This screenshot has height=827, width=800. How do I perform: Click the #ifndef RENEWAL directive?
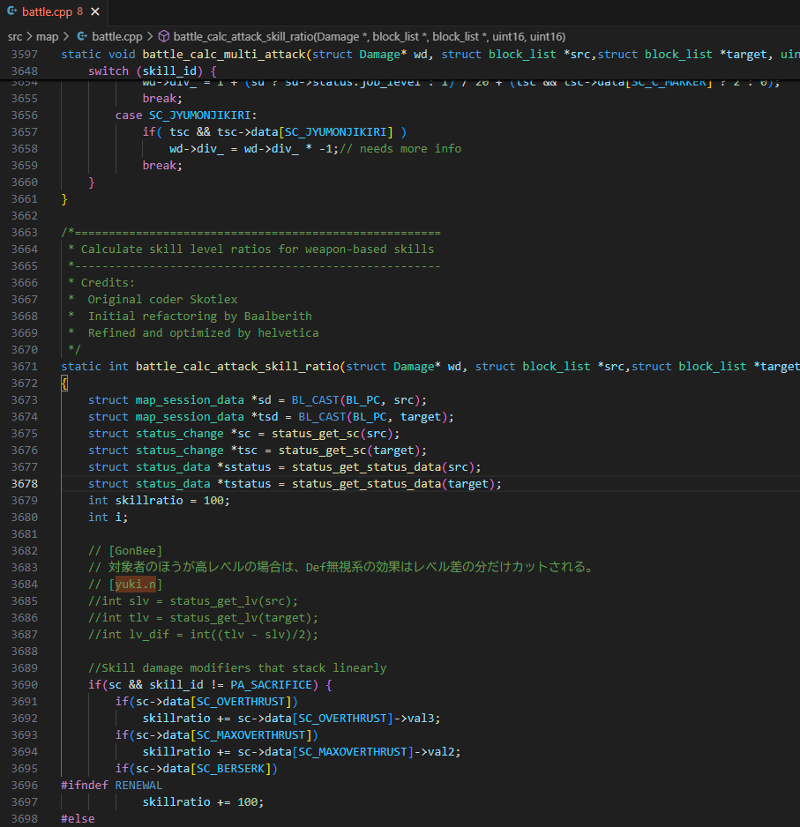(111, 785)
